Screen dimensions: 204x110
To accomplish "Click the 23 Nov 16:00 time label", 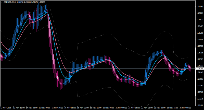I will coord(172,108).
